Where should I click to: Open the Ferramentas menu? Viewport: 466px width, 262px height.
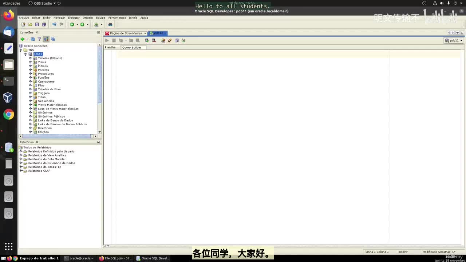coord(117,17)
